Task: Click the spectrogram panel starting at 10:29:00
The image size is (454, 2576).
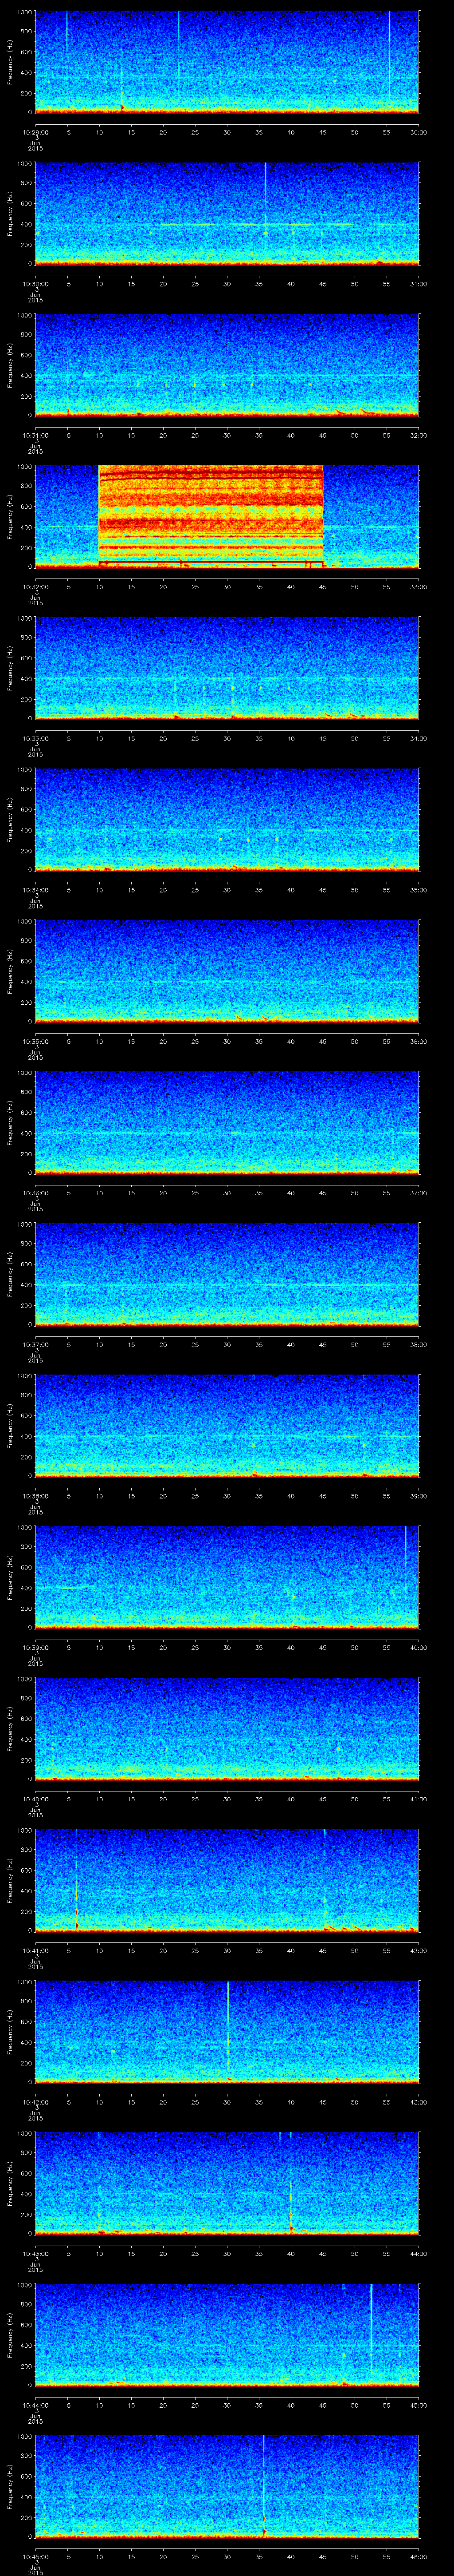Action: point(227,62)
